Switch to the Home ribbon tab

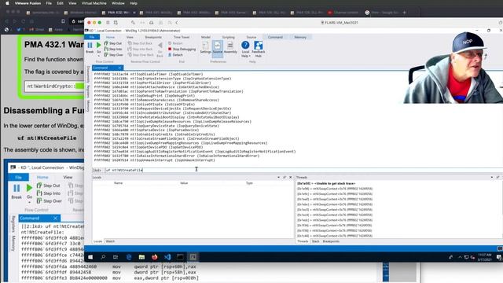[110, 37]
